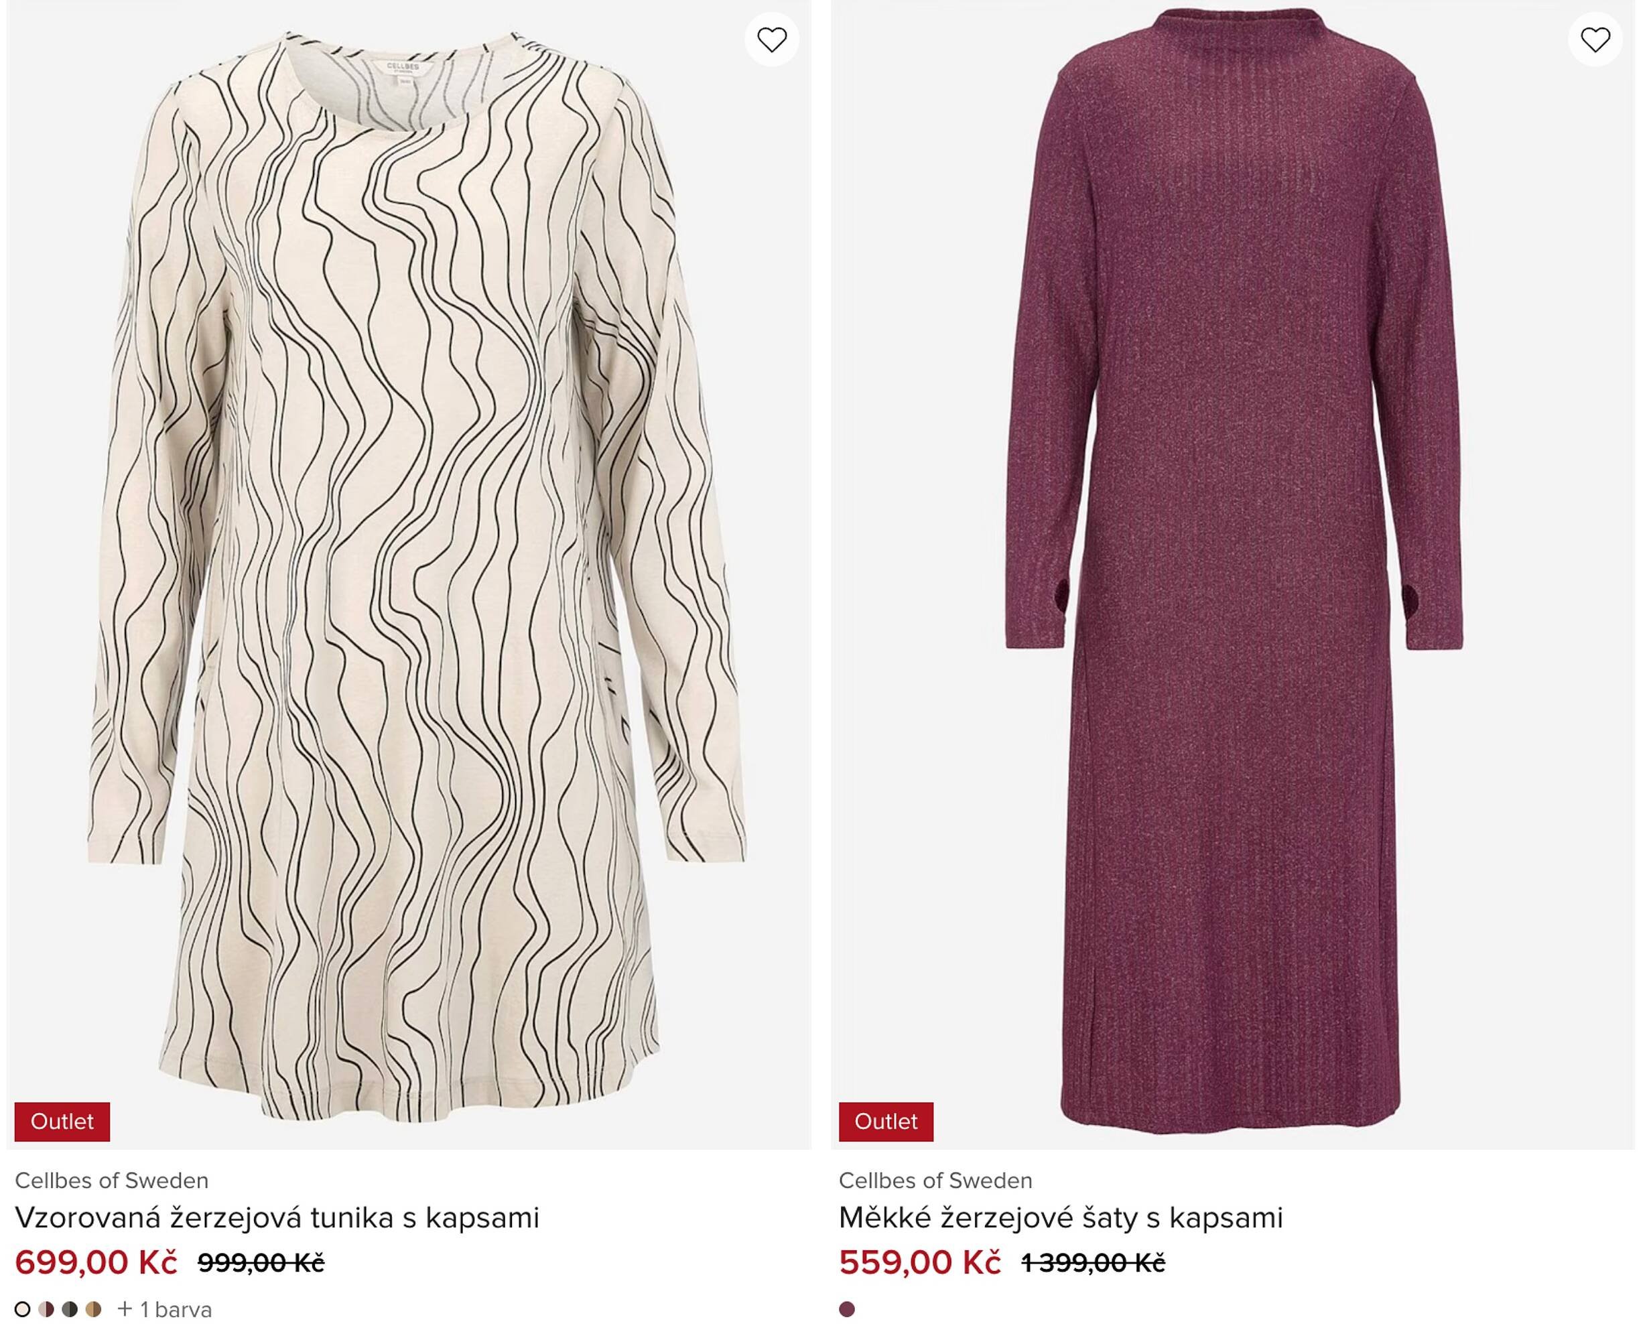This screenshot has width=1651, height=1340.
Task: Click the crossed-out 1 399,00 Kč price
Action: [x=1092, y=1264]
